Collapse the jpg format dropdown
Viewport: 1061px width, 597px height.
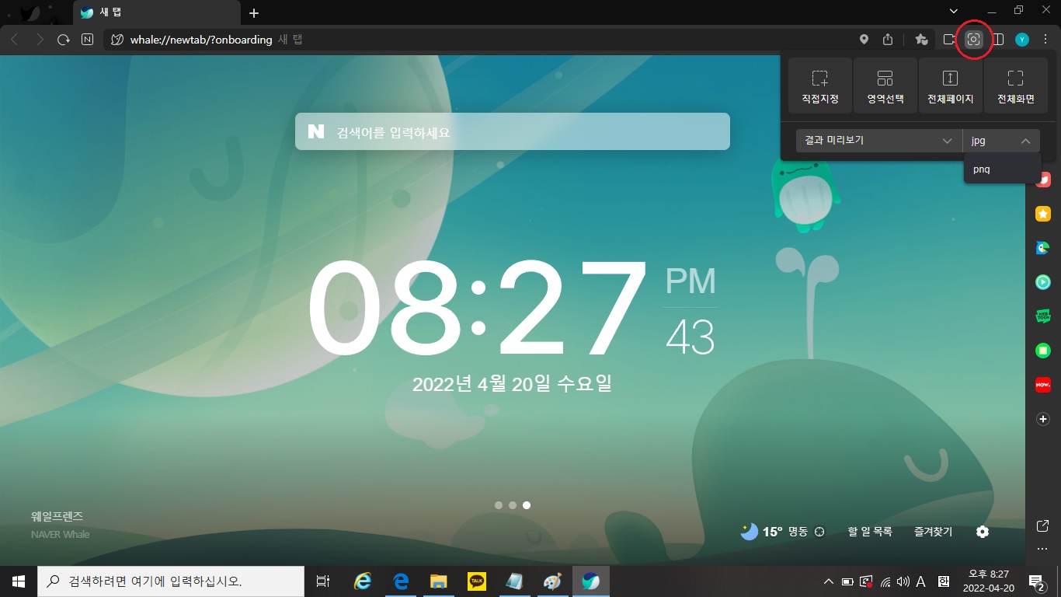(x=1001, y=141)
